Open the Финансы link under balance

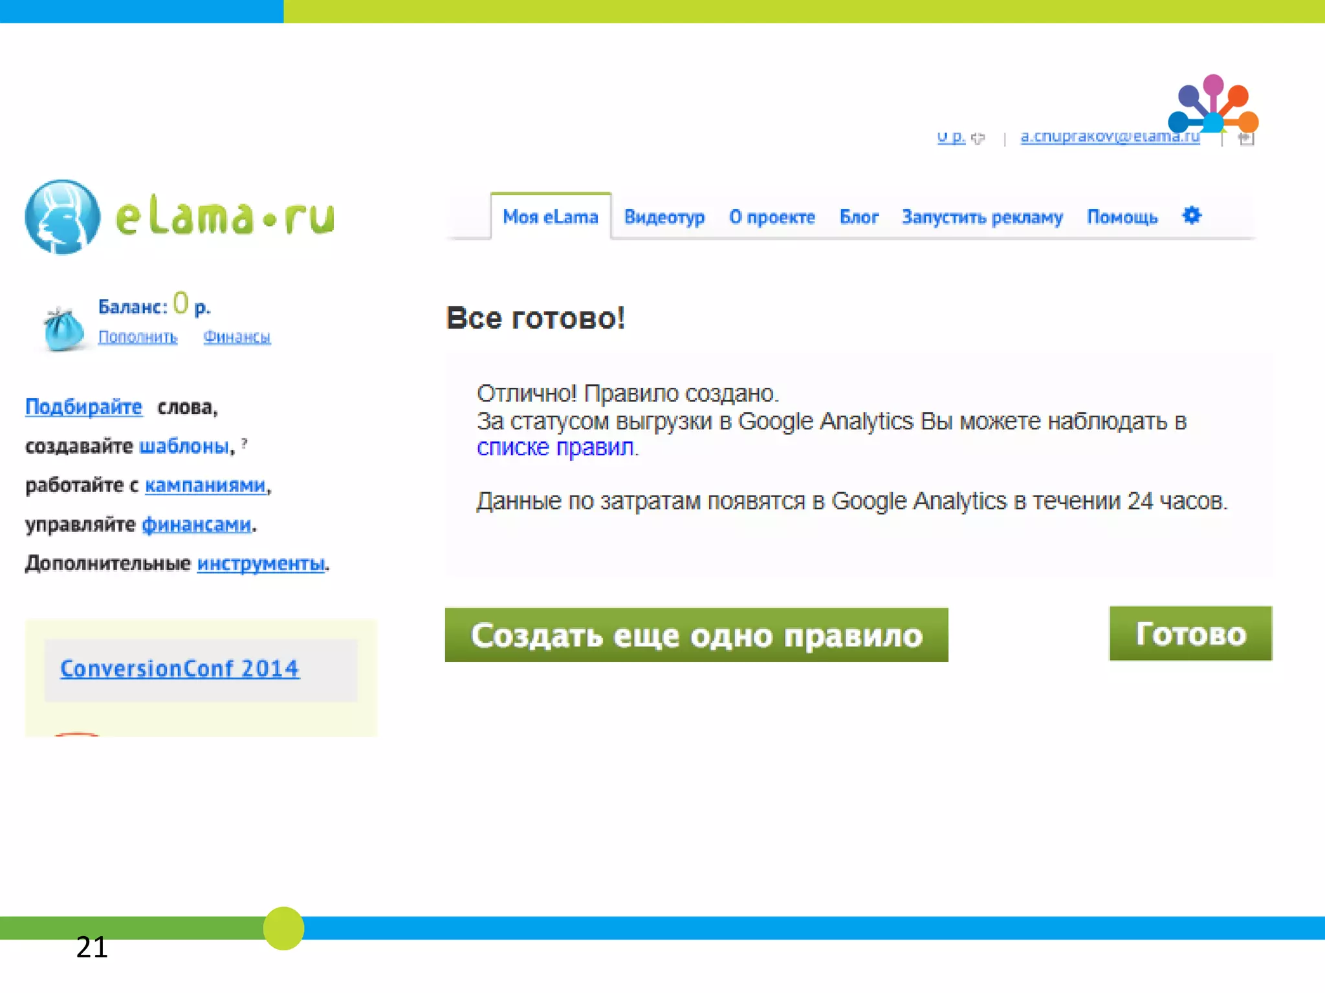tap(237, 337)
